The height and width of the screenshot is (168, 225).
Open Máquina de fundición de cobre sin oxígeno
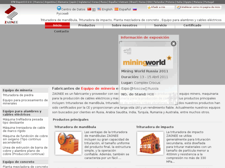tap(25, 139)
